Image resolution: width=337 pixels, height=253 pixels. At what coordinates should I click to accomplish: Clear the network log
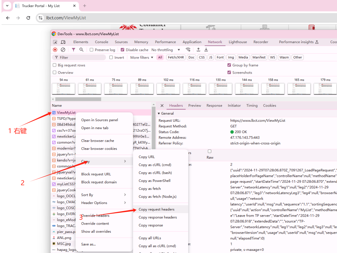coord(63,50)
